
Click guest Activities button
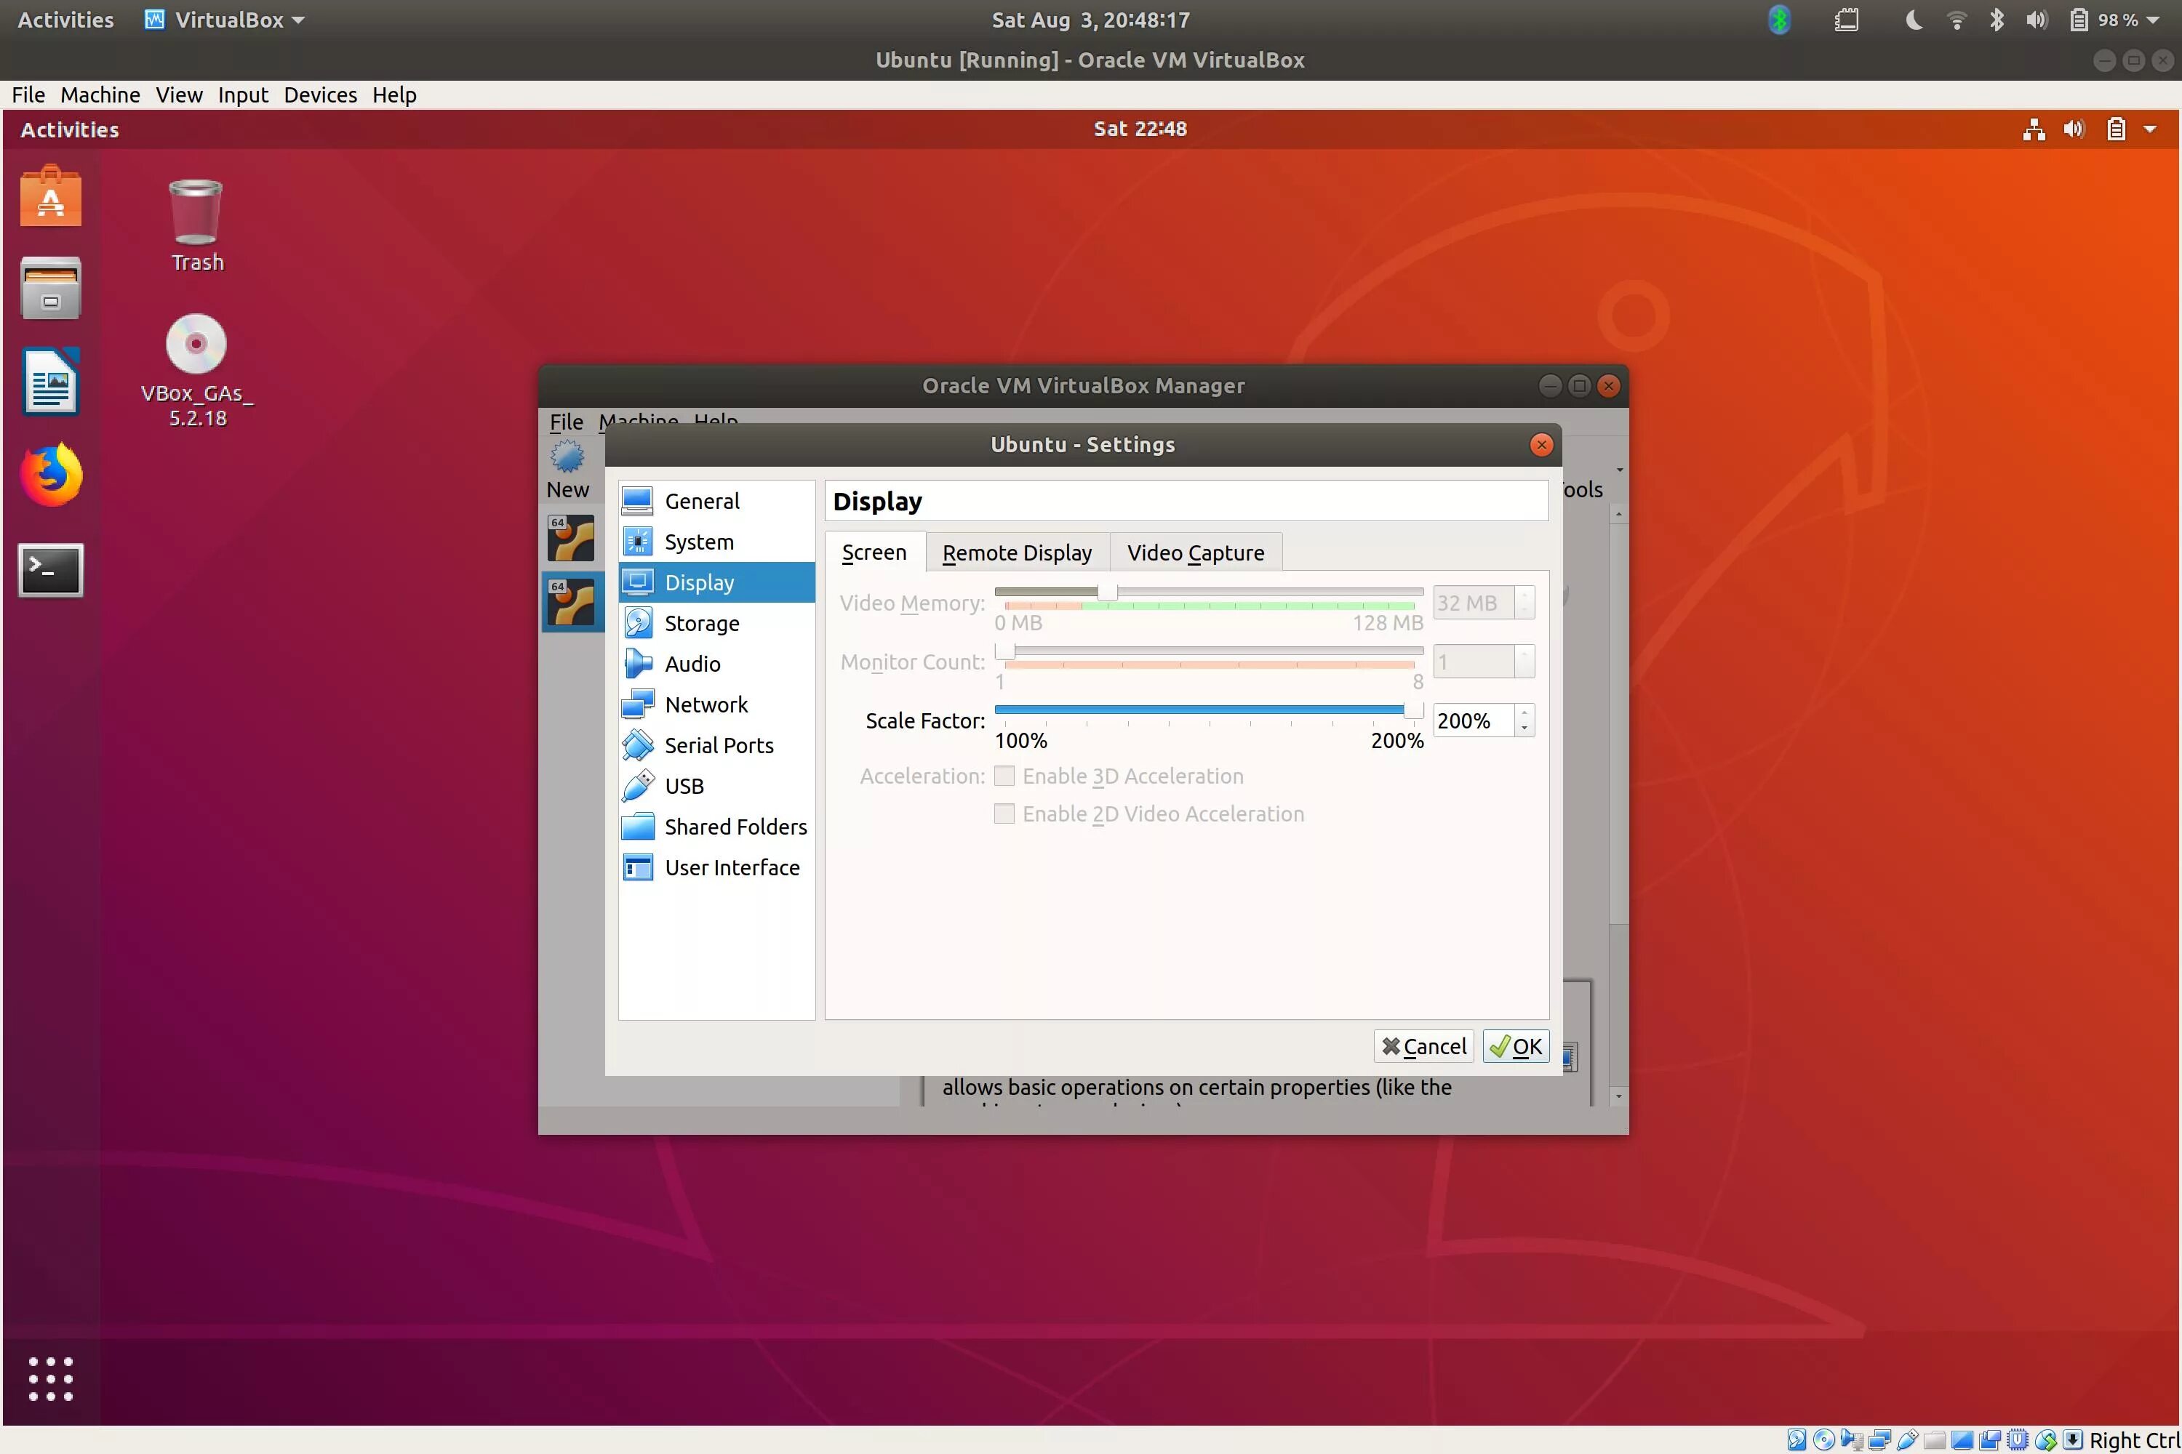pos(70,130)
